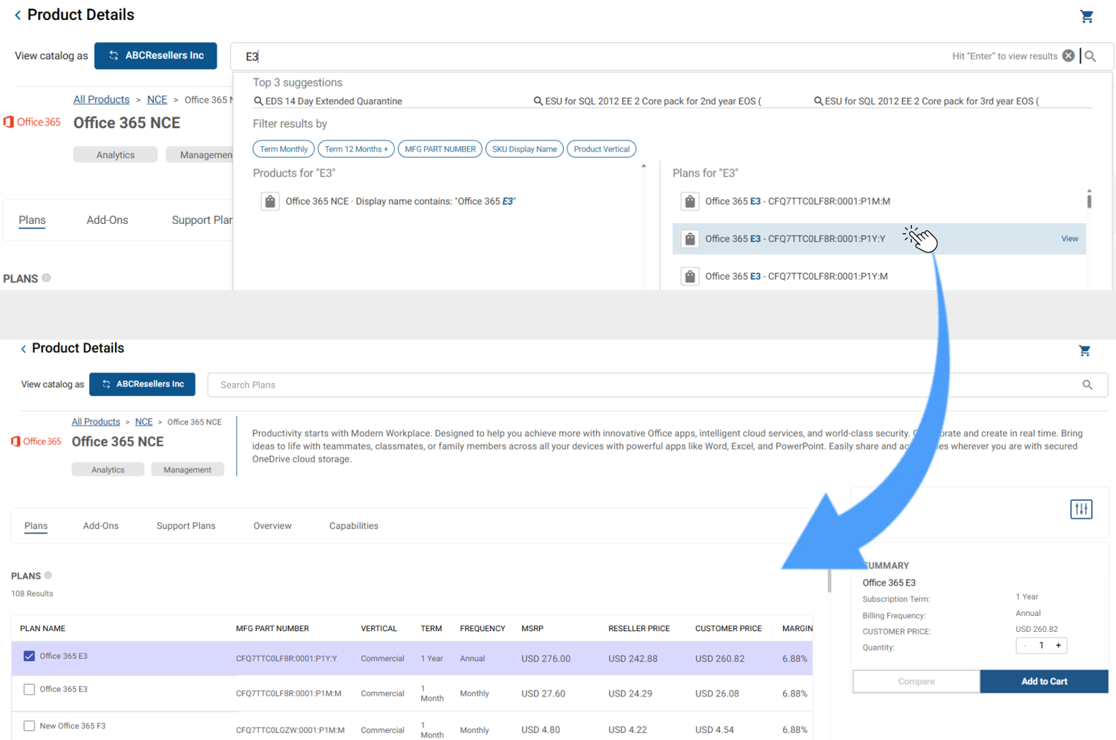Screen dimensions: 1116x740
Task: Click the RESELLER PRICE column header
Action: 639,628
